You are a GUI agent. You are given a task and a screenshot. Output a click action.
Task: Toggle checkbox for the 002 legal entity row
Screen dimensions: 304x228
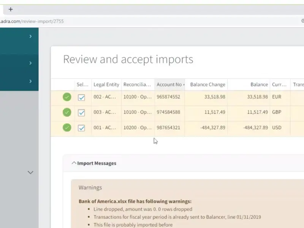click(81, 97)
